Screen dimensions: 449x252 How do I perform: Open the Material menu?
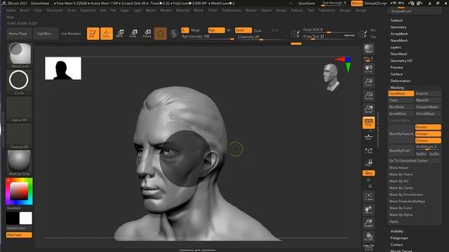pyautogui.click(x=182, y=10)
